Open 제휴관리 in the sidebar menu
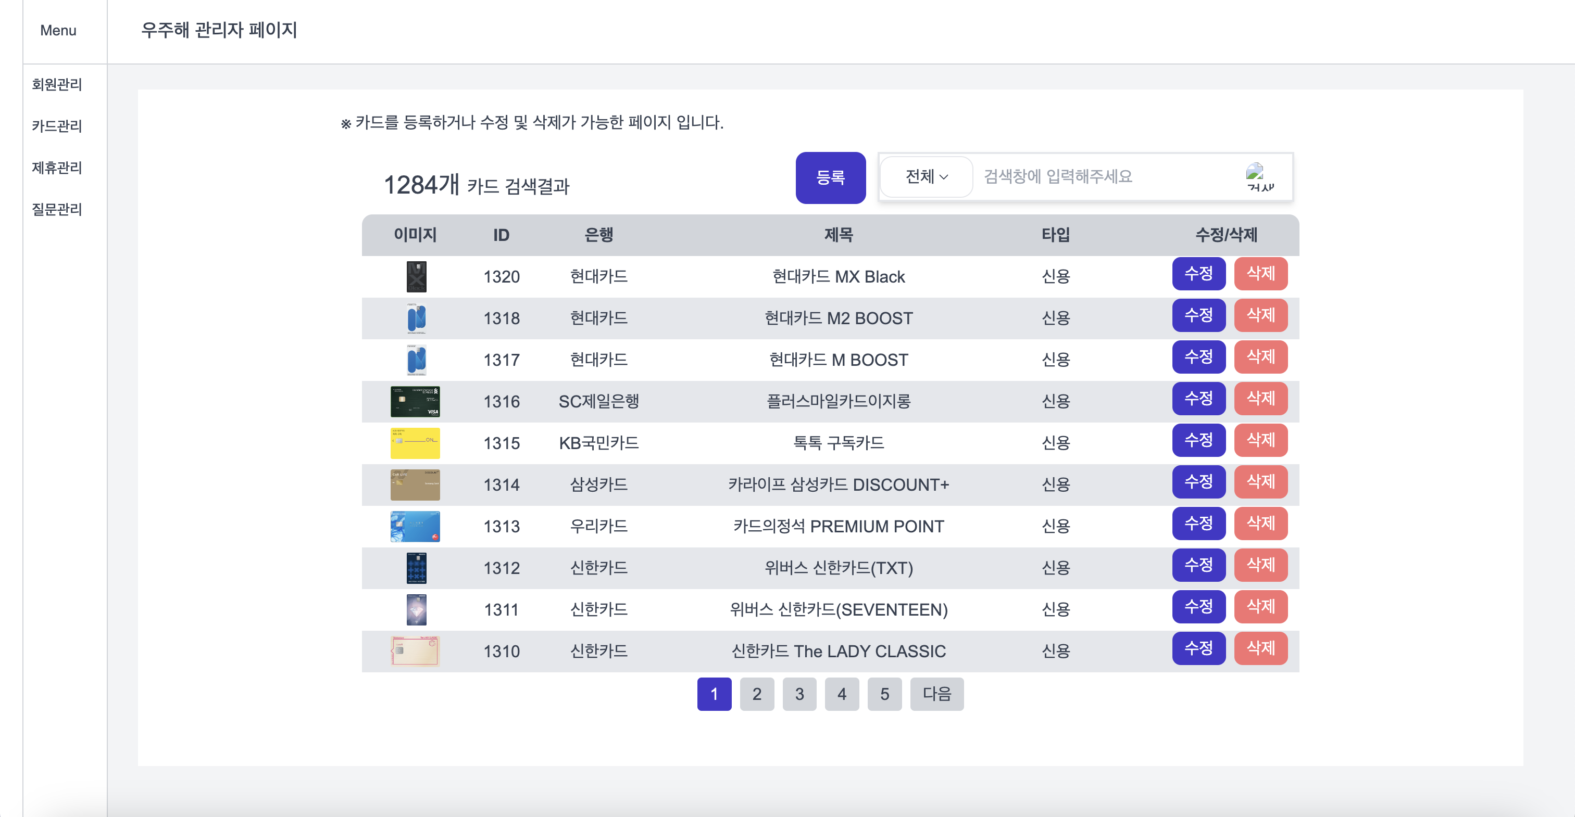 (x=57, y=168)
